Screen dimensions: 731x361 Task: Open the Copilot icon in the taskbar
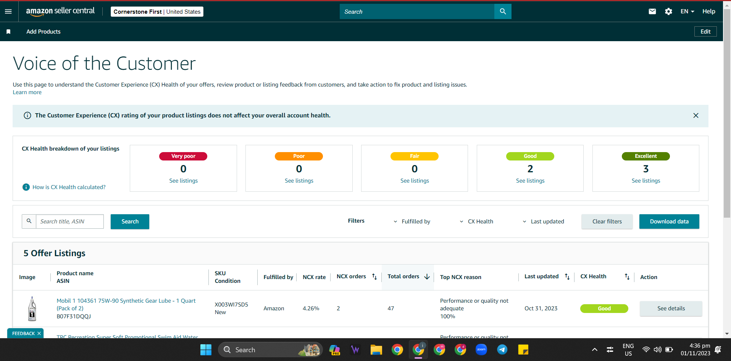334,350
